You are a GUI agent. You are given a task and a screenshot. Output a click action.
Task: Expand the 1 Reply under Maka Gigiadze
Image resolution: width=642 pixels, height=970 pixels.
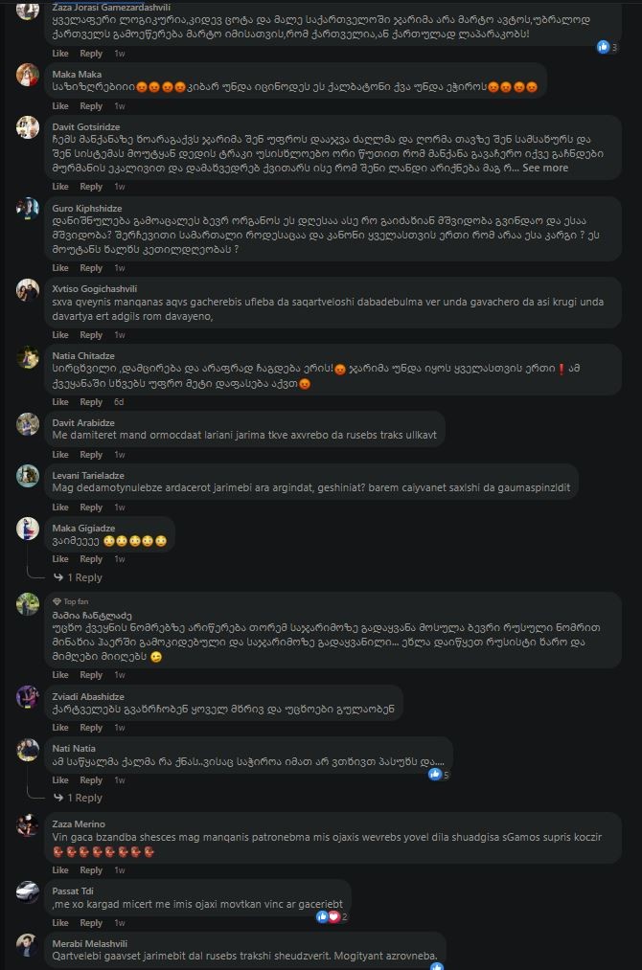[x=78, y=577]
